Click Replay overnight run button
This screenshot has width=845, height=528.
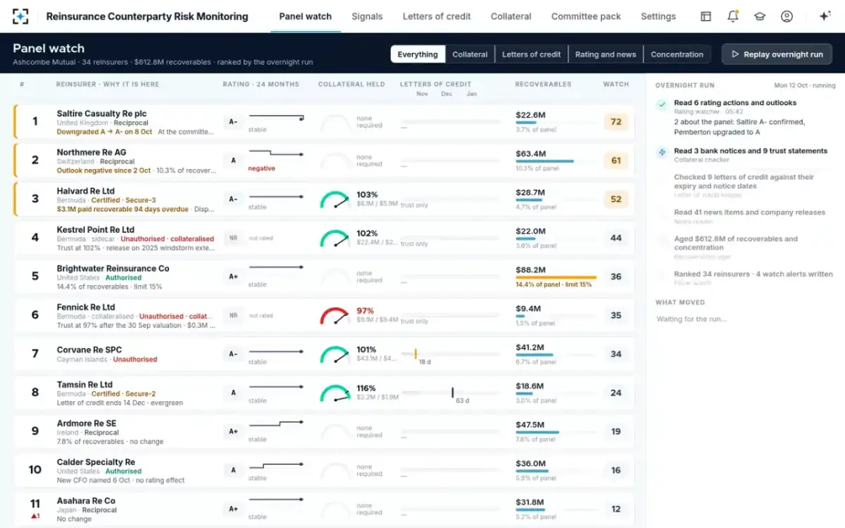tap(777, 54)
